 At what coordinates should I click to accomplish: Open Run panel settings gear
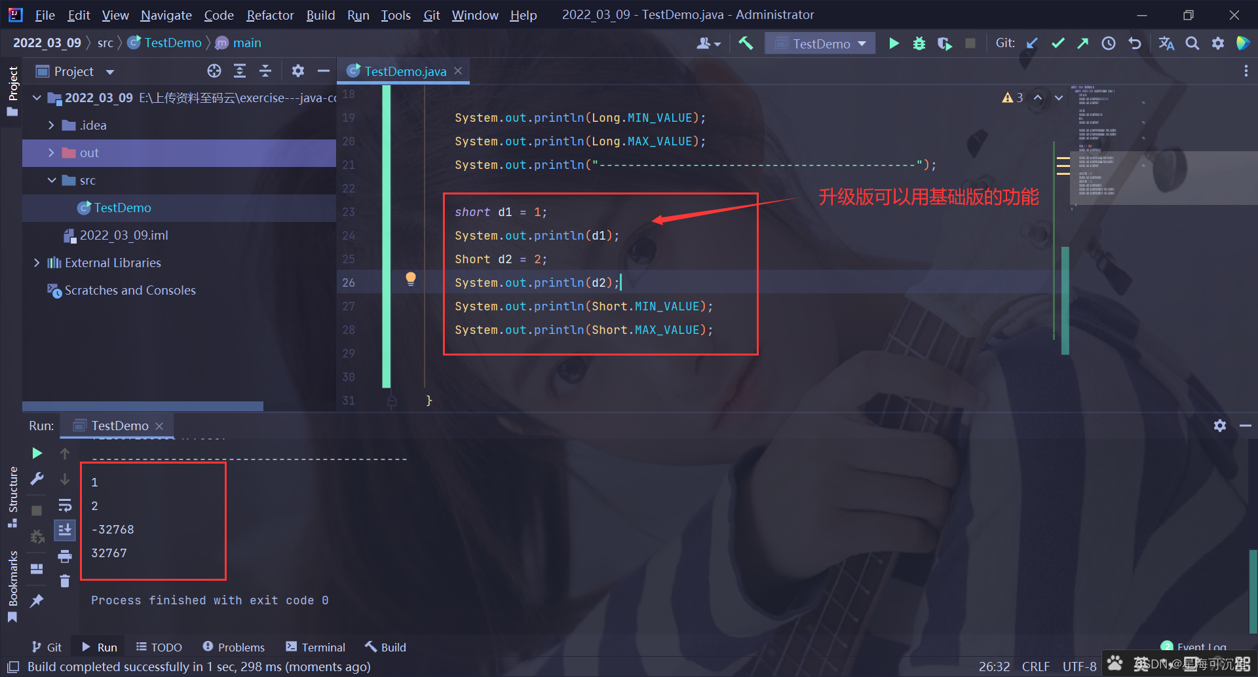[x=1220, y=426]
